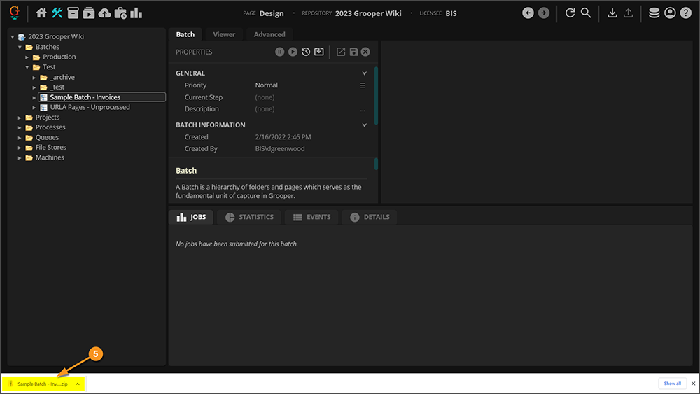Collapse the BATCH INFORMATION section
The image size is (700, 394).
tap(364, 125)
